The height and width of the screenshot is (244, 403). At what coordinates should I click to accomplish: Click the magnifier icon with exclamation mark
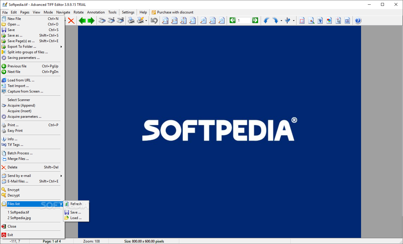click(165, 21)
